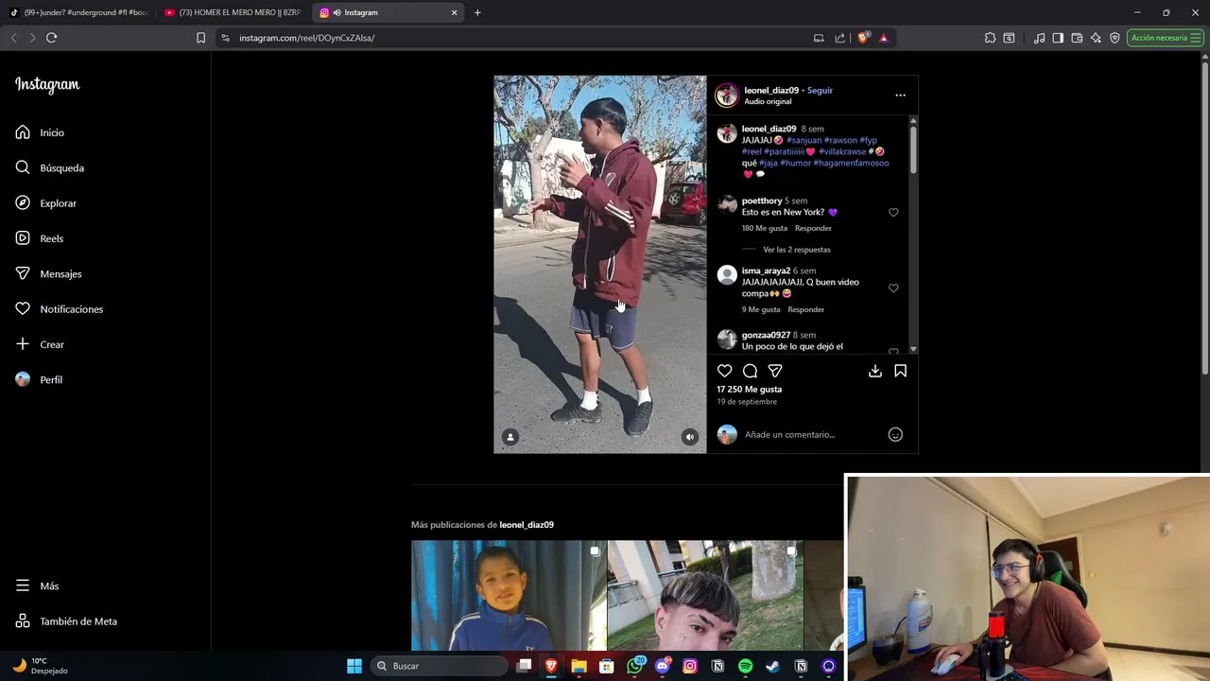Share the reel with paper plane icon
Screen dimensions: 1210x681
click(775, 371)
